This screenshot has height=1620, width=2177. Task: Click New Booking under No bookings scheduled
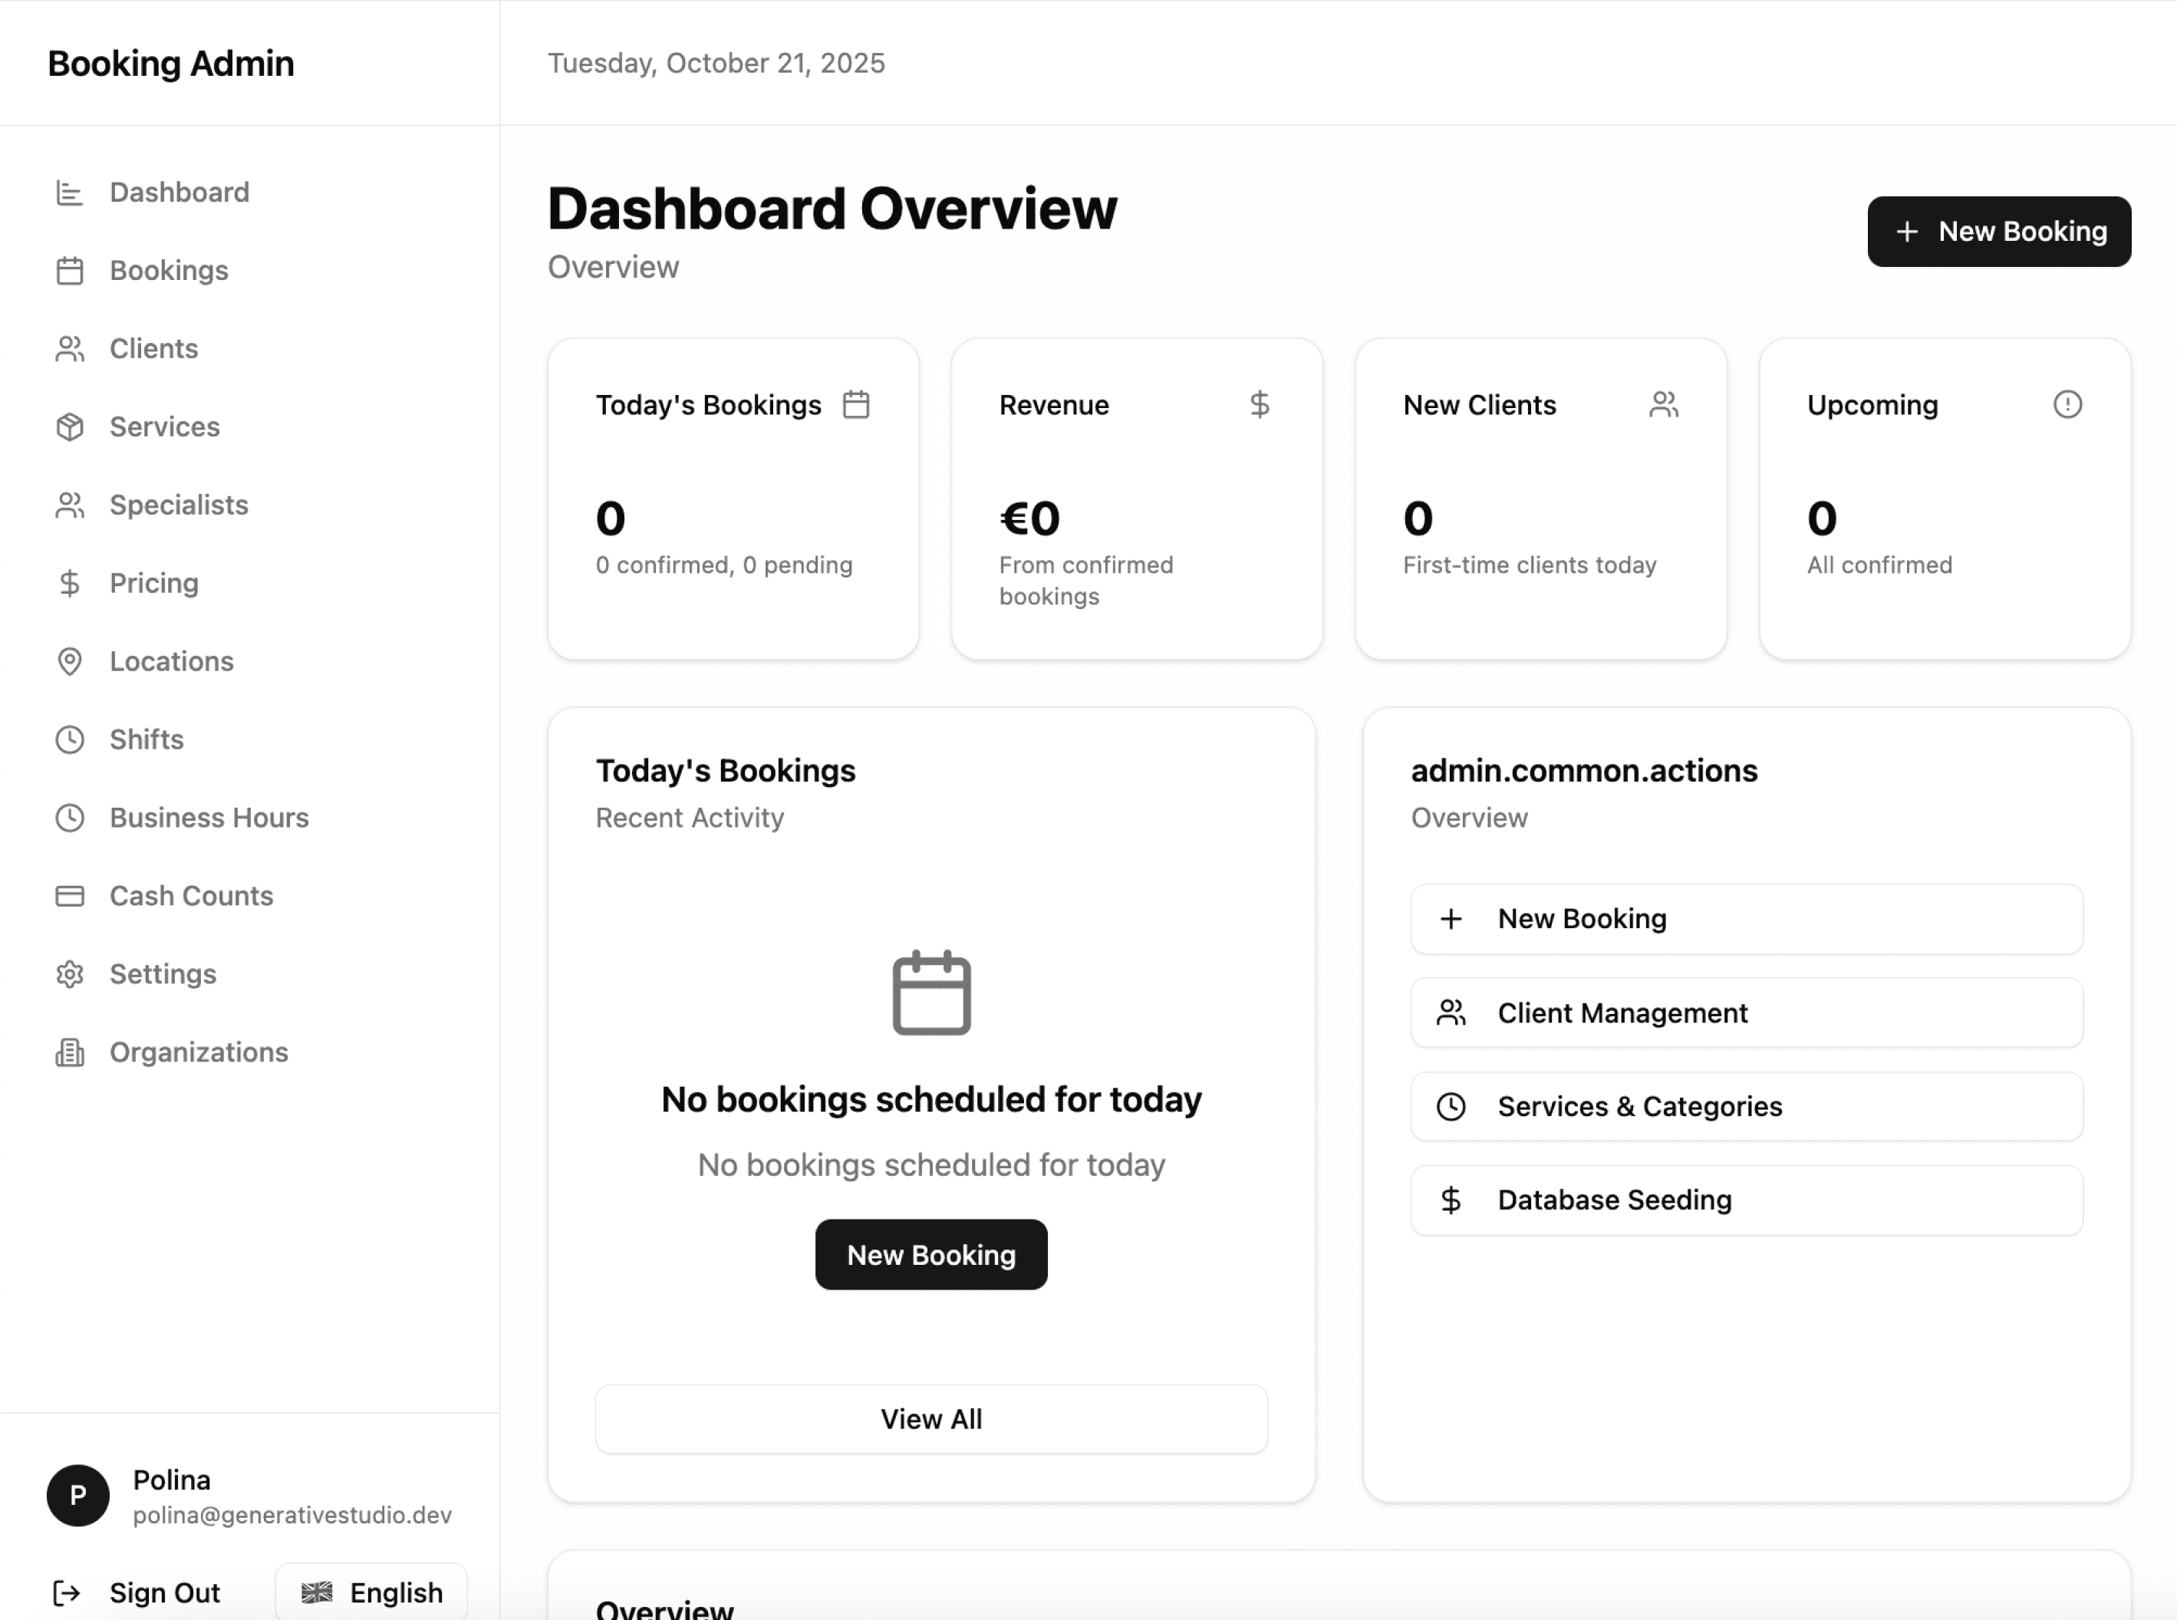pos(930,1254)
